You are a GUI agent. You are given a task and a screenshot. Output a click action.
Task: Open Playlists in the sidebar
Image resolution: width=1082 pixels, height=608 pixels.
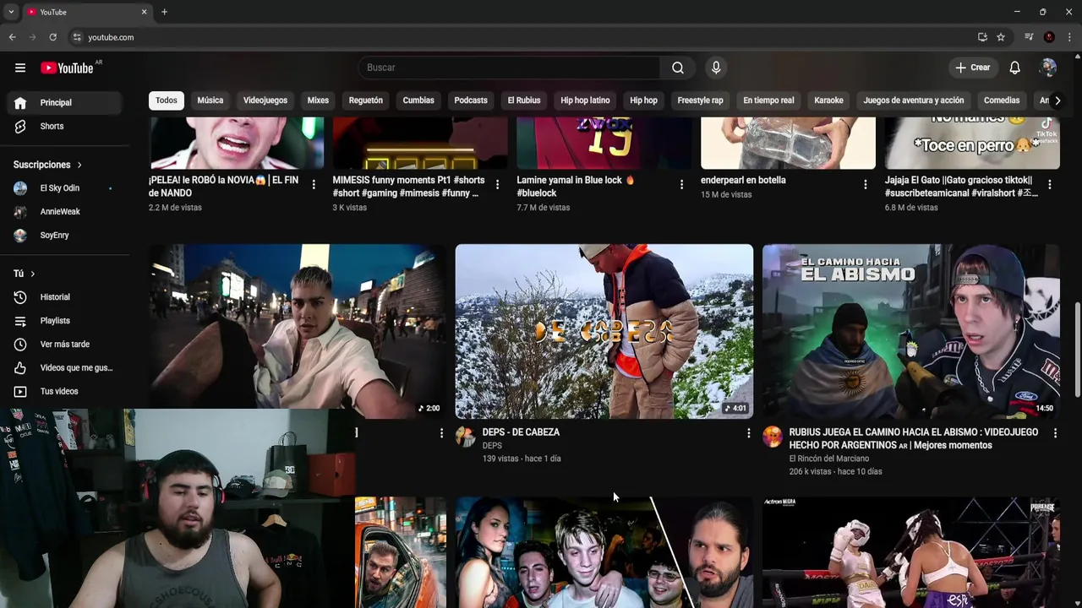click(66, 321)
